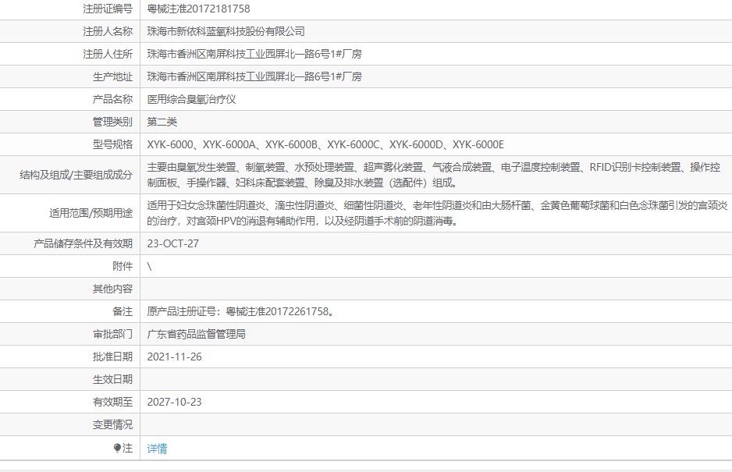Open the 详情 link in the 注 row
Image resolution: width=732 pixels, height=472 pixels.
click(157, 449)
